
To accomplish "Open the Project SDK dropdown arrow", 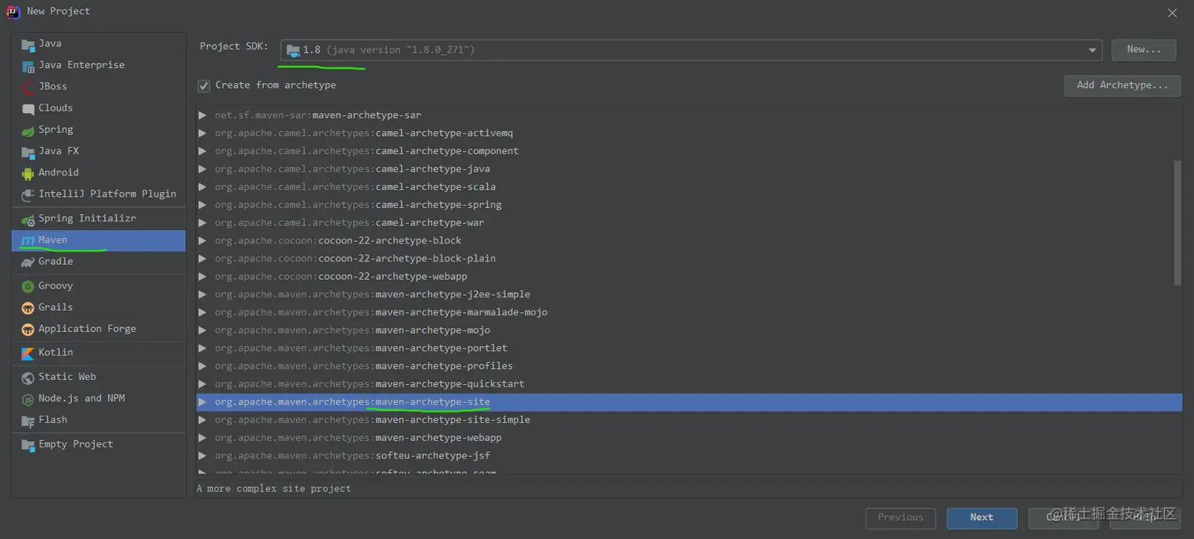I will tap(1093, 51).
